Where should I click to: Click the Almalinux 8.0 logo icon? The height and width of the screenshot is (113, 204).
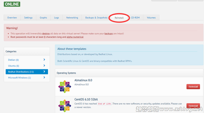65,87
